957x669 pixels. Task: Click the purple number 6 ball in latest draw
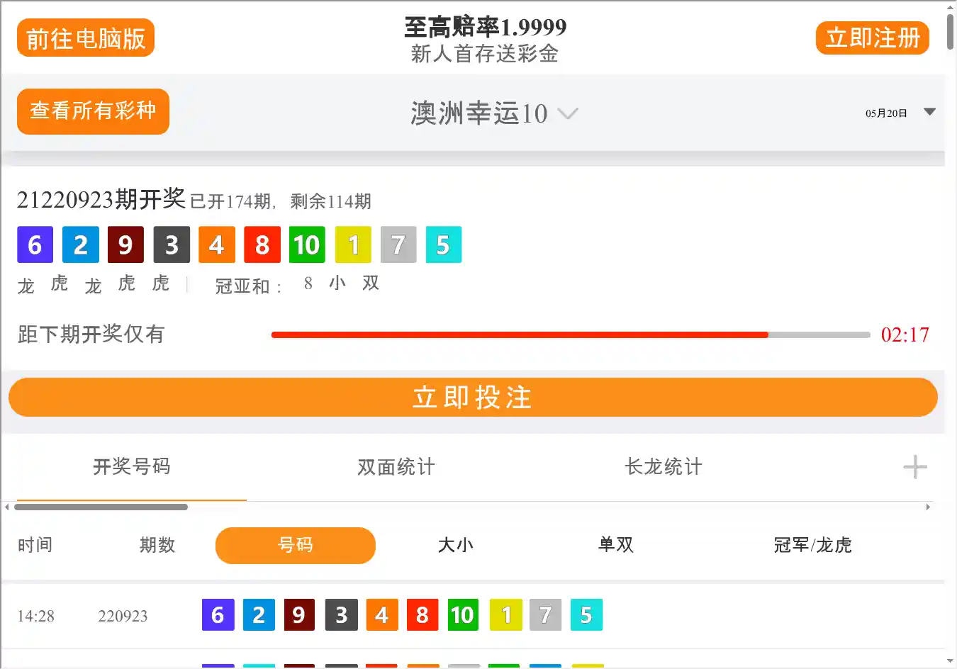pos(35,244)
